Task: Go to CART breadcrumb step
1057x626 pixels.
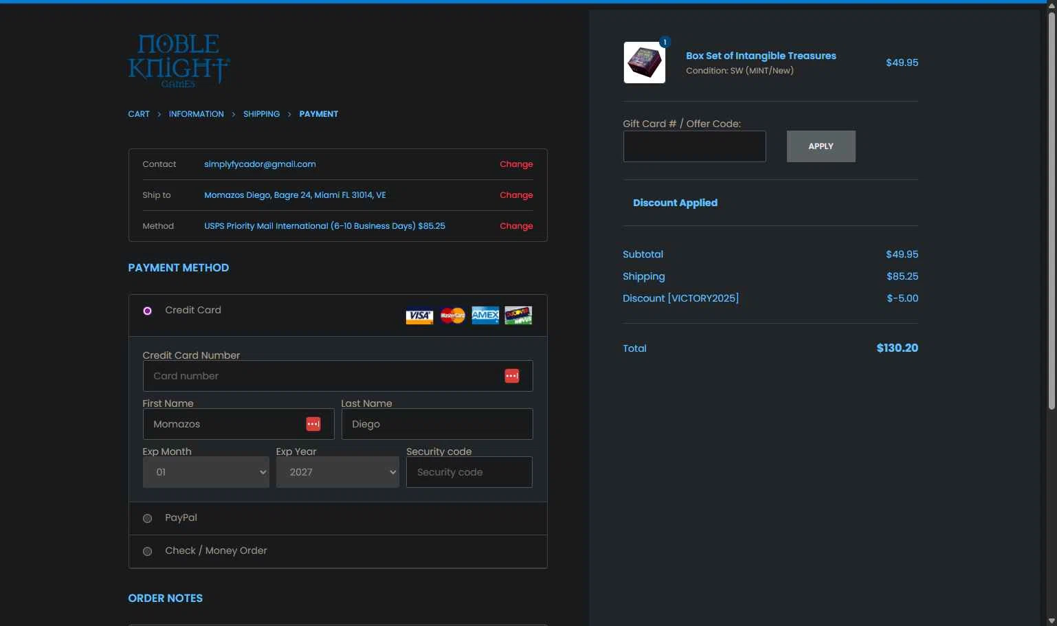Action: coord(139,114)
